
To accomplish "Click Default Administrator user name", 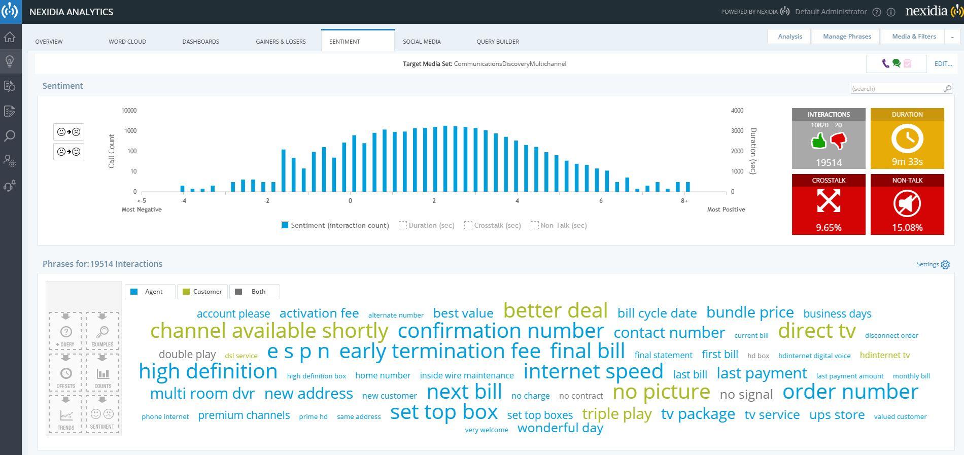I will [831, 12].
